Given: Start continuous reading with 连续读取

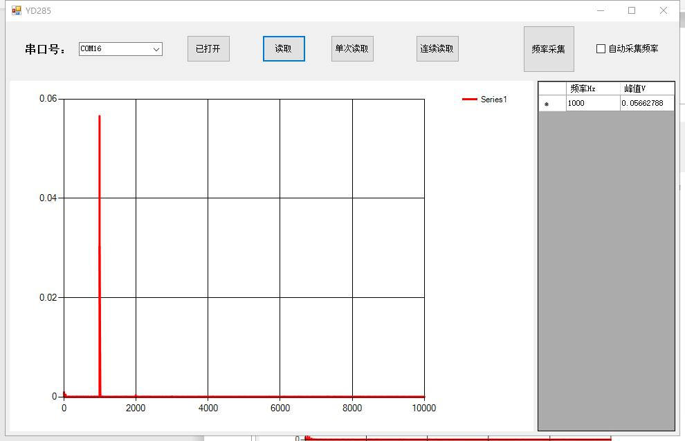Looking at the screenshot, I should (437, 49).
